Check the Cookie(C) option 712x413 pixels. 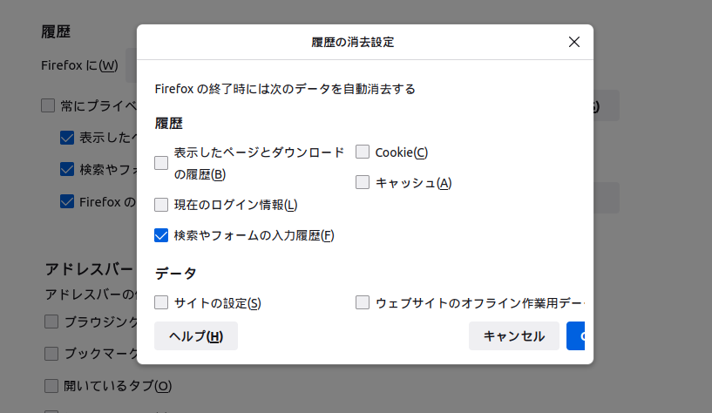coord(363,152)
